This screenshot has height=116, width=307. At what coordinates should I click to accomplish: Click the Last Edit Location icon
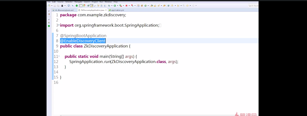tap(184, 6)
